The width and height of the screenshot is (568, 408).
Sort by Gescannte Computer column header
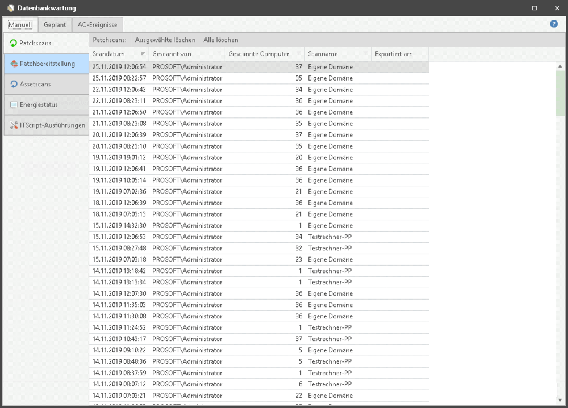[x=259, y=54]
